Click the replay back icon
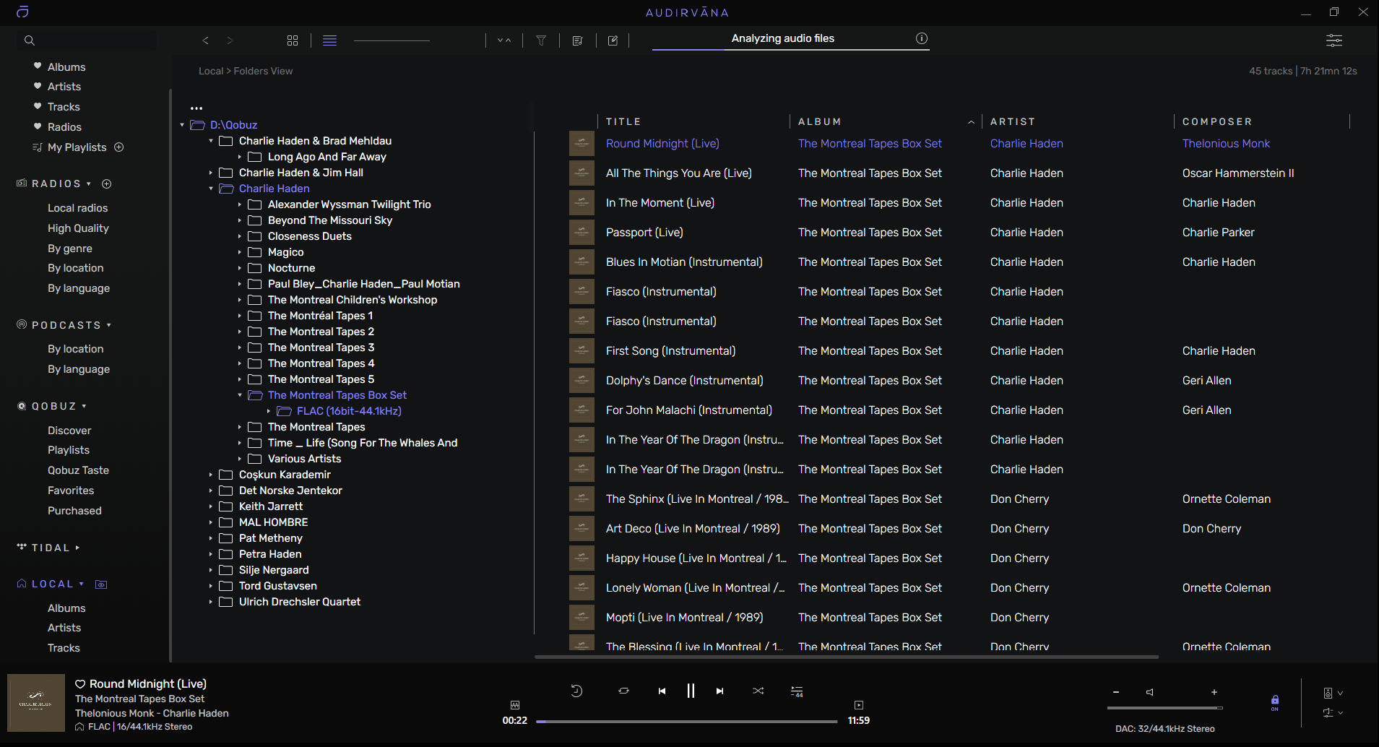The image size is (1379, 747). pos(576,691)
